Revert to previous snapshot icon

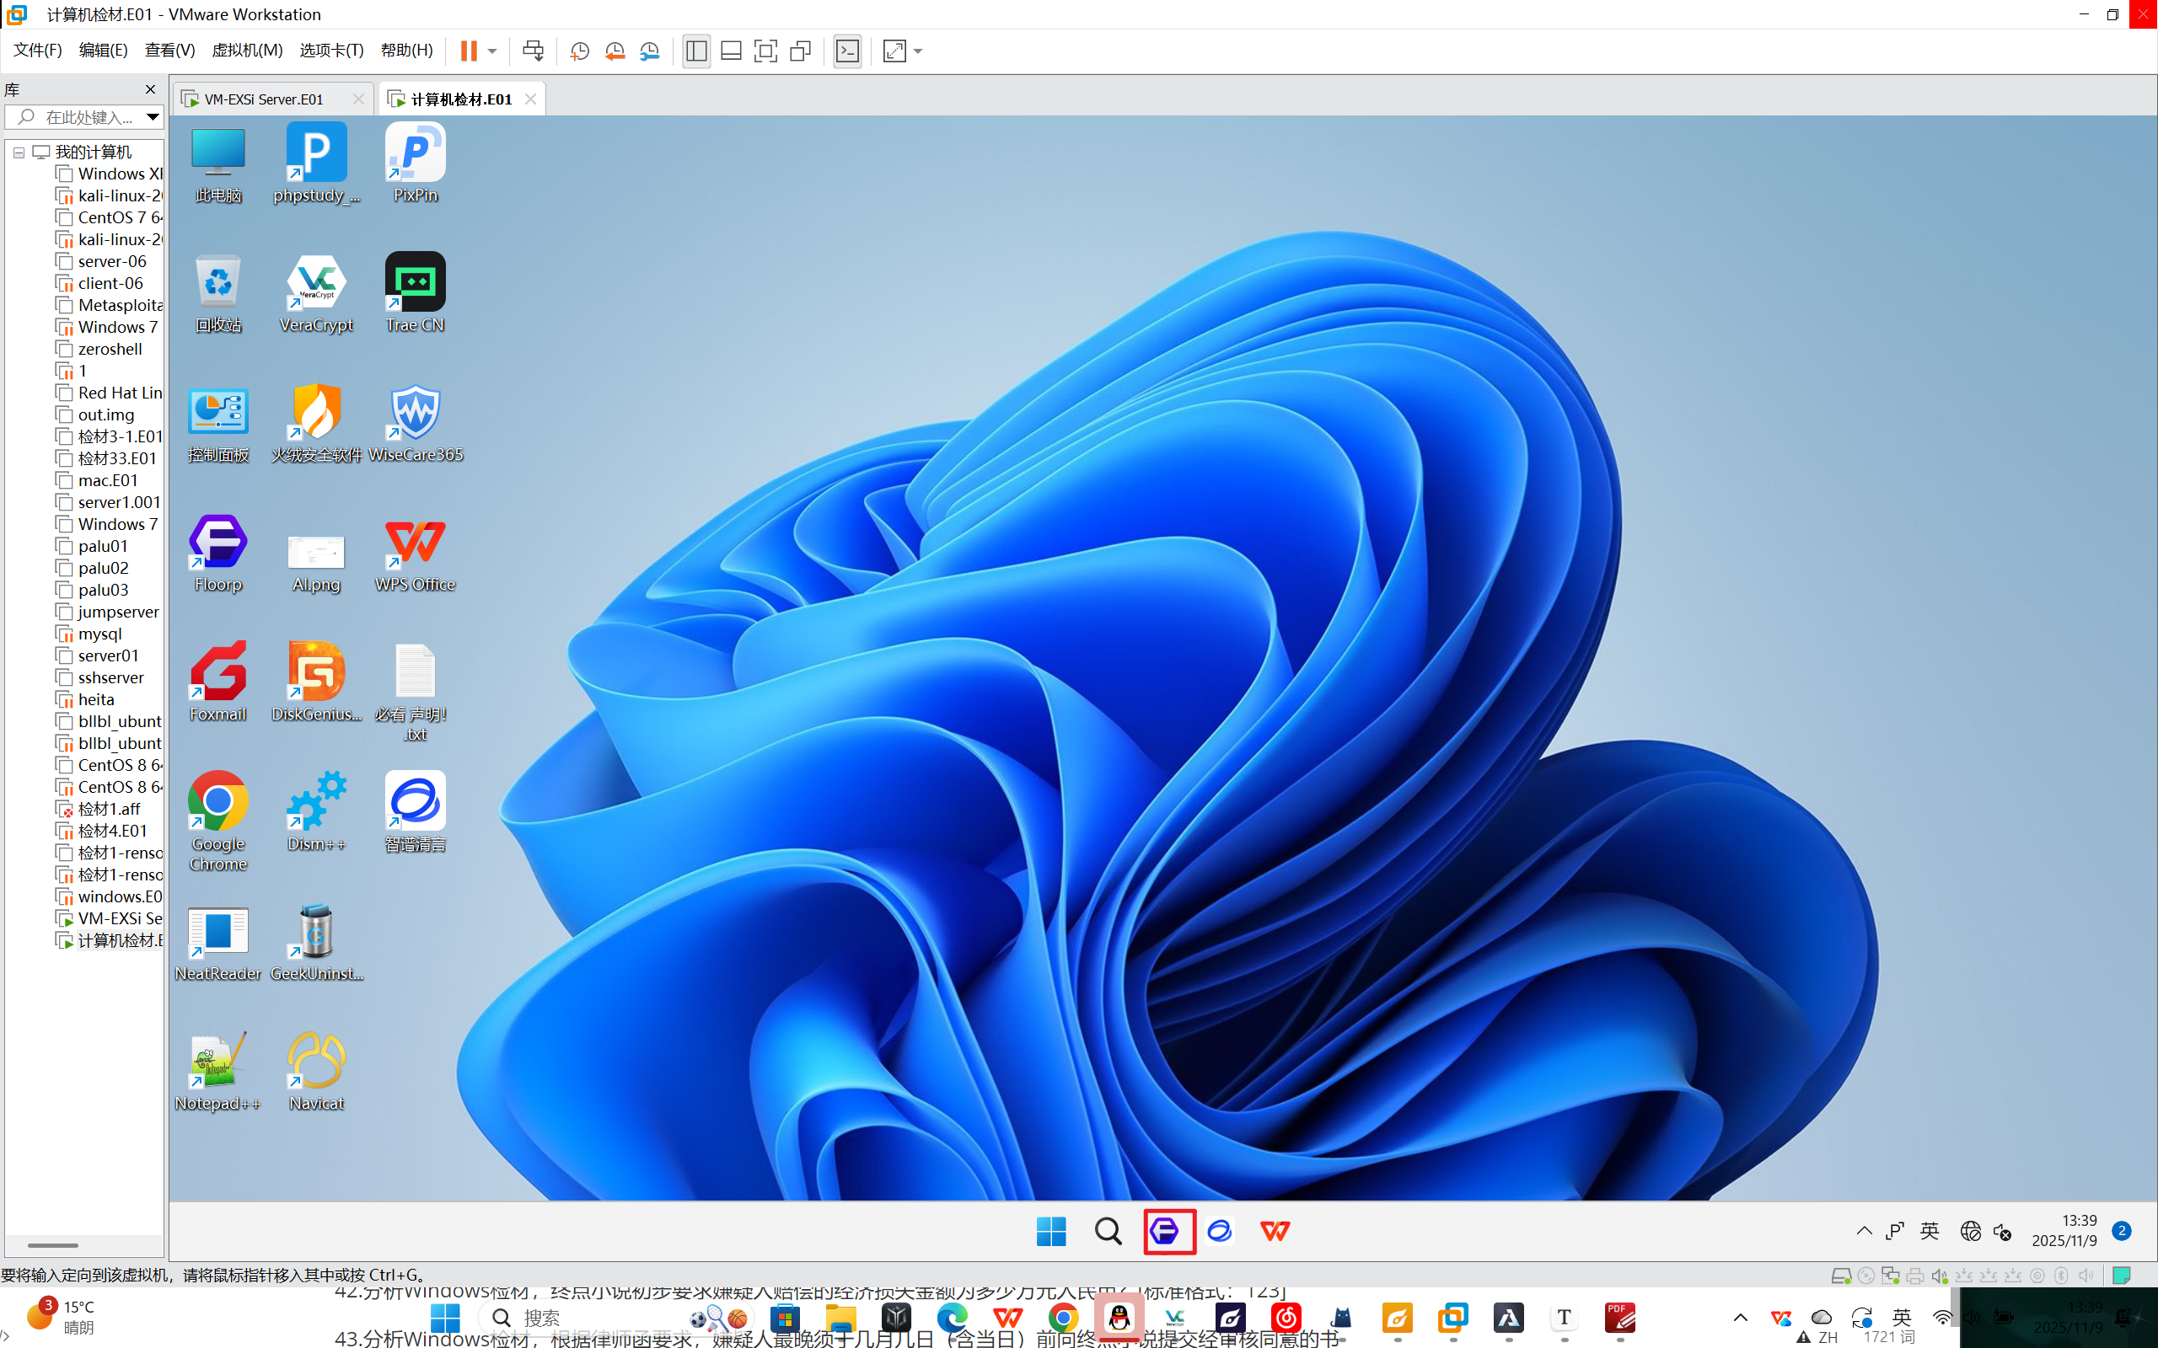615,51
